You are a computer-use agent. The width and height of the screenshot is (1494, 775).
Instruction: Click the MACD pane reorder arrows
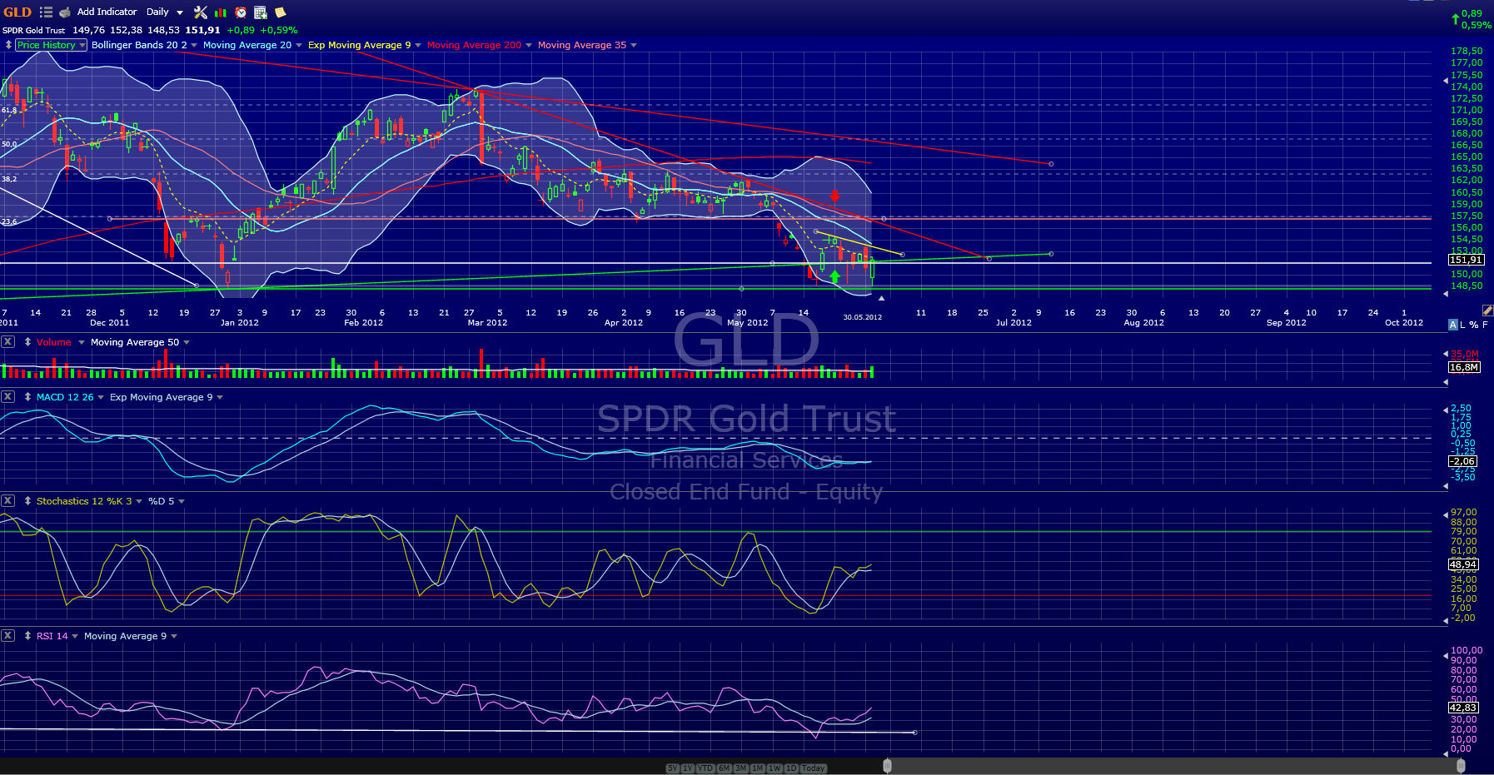[27, 397]
